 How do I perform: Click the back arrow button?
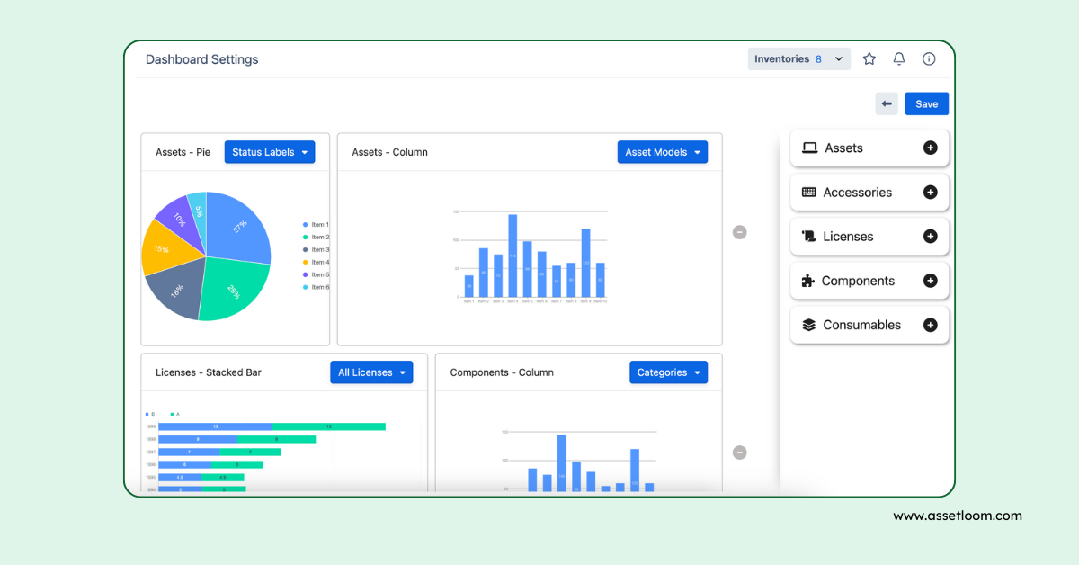point(887,103)
